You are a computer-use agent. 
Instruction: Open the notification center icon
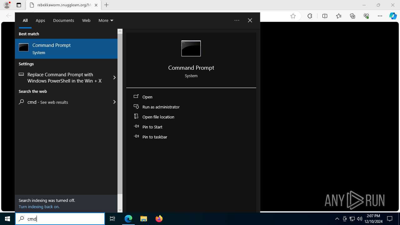coord(390,219)
